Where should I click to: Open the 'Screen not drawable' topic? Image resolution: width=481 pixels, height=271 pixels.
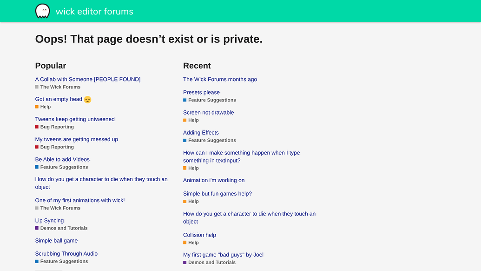pyautogui.click(x=208, y=113)
